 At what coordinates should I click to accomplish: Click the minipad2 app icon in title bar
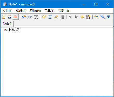click(x=5, y=4)
